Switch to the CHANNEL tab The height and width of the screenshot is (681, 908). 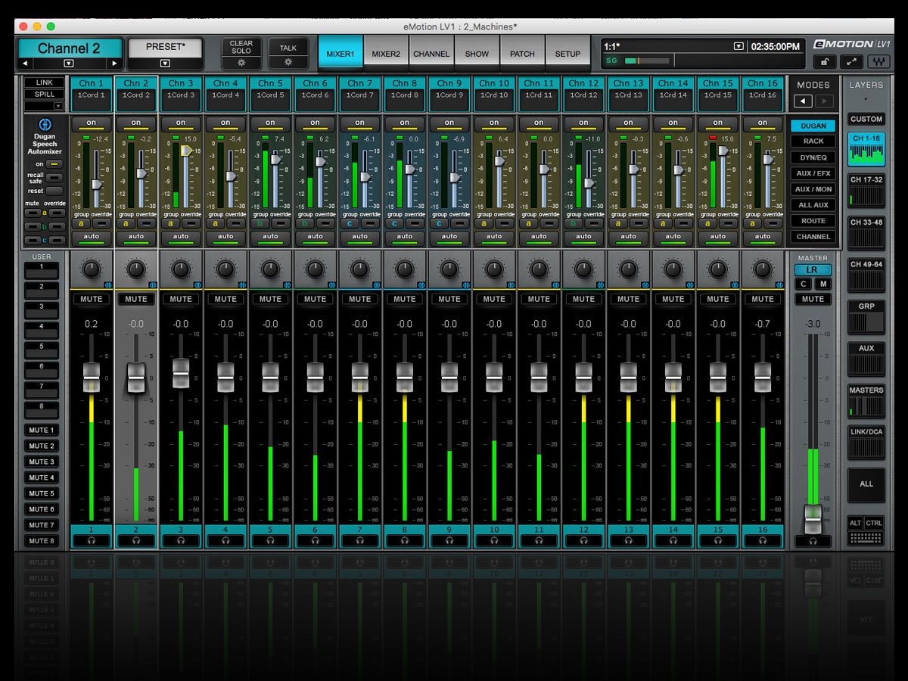coord(431,54)
